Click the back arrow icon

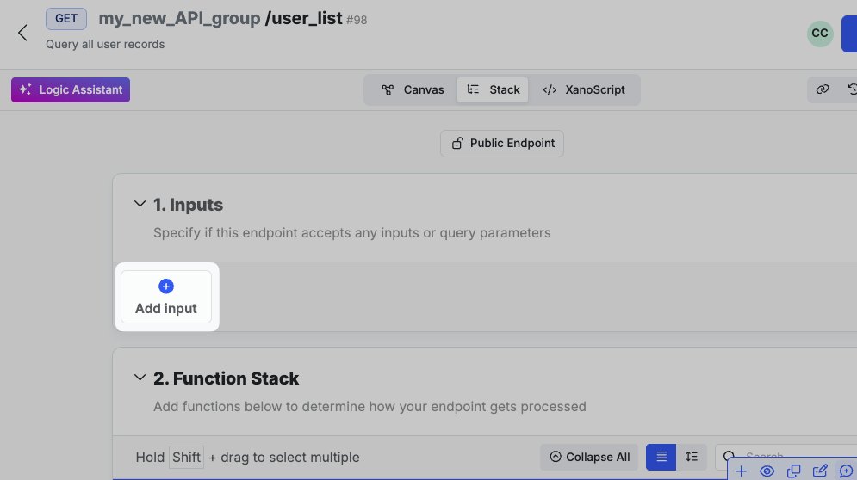pos(22,33)
